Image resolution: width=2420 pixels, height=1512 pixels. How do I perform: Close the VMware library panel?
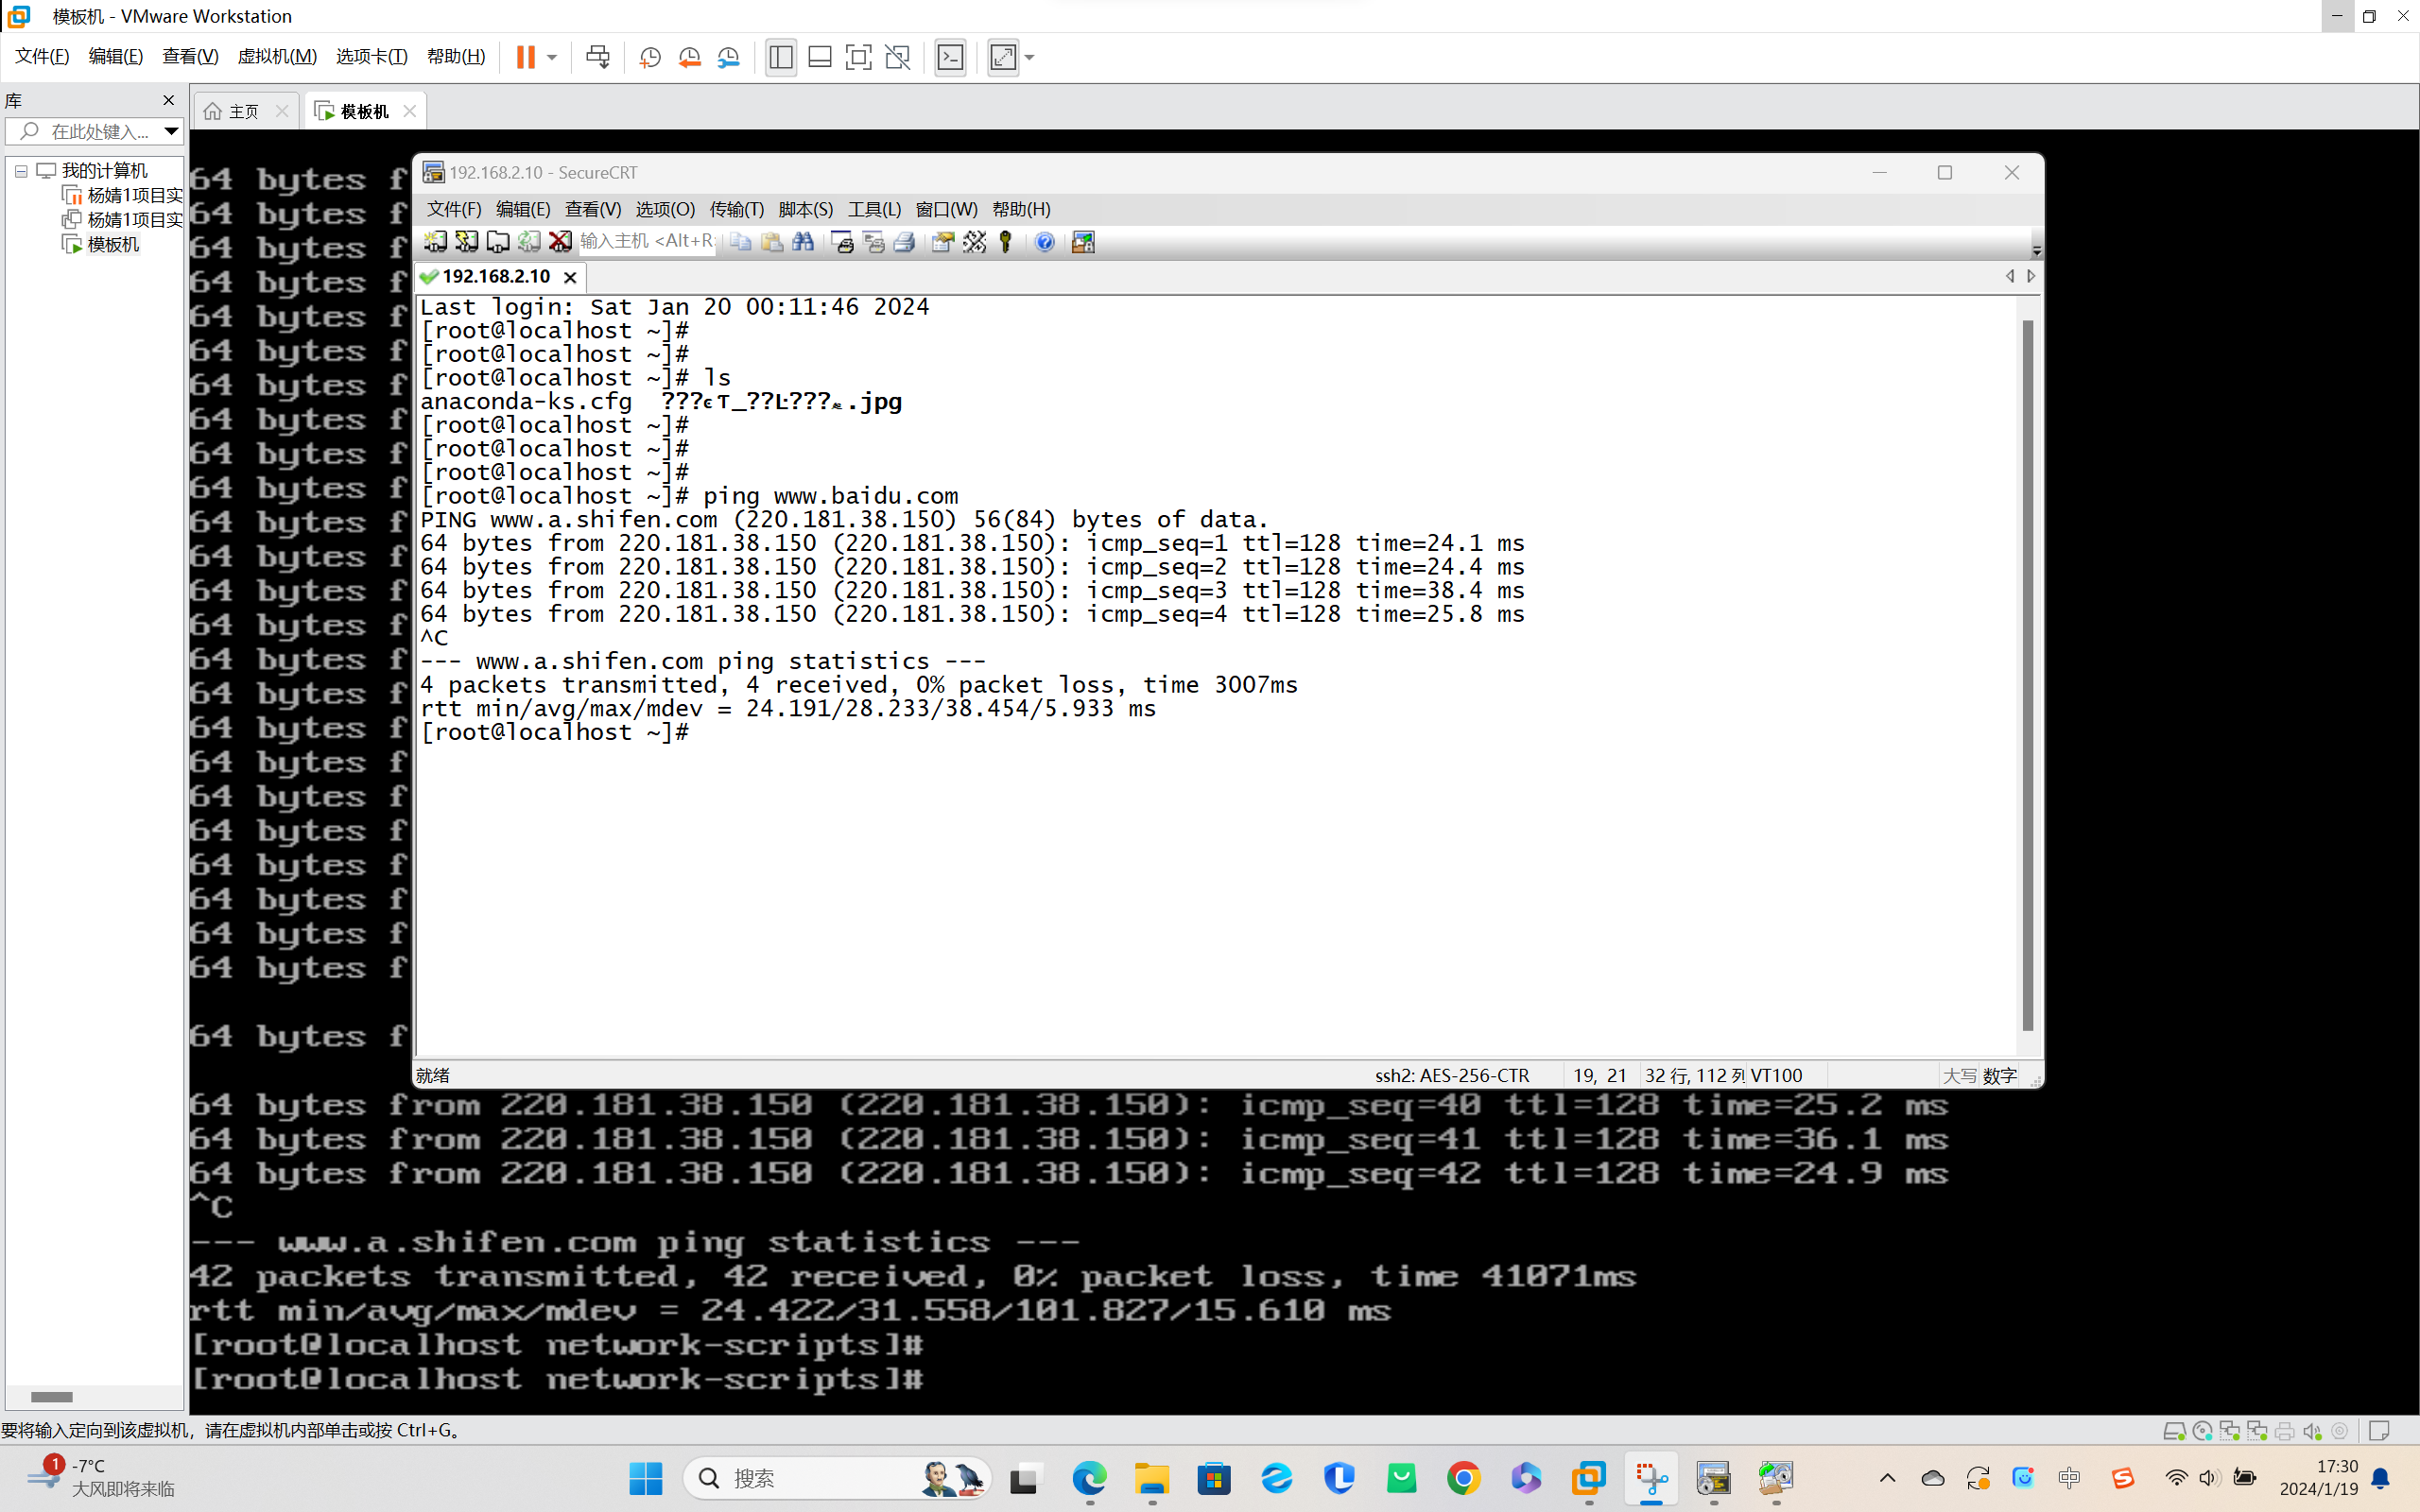[168, 100]
